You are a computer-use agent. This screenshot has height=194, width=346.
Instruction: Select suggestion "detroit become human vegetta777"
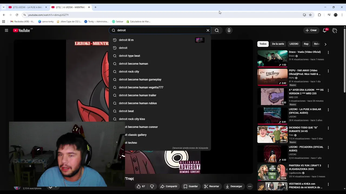159,87
